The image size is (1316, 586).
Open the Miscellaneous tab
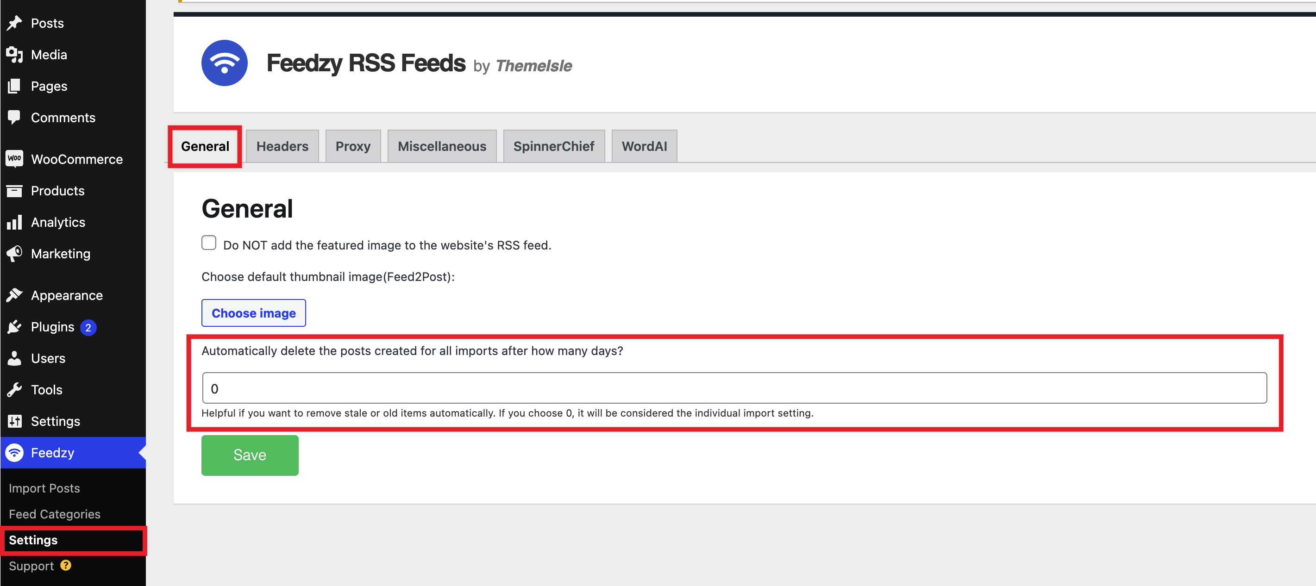[442, 146]
